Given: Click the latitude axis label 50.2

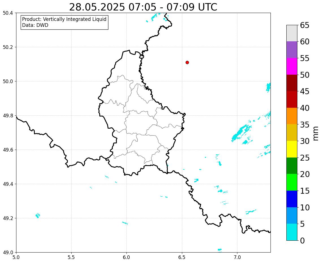Looking at the screenshot, I should 8,47.
